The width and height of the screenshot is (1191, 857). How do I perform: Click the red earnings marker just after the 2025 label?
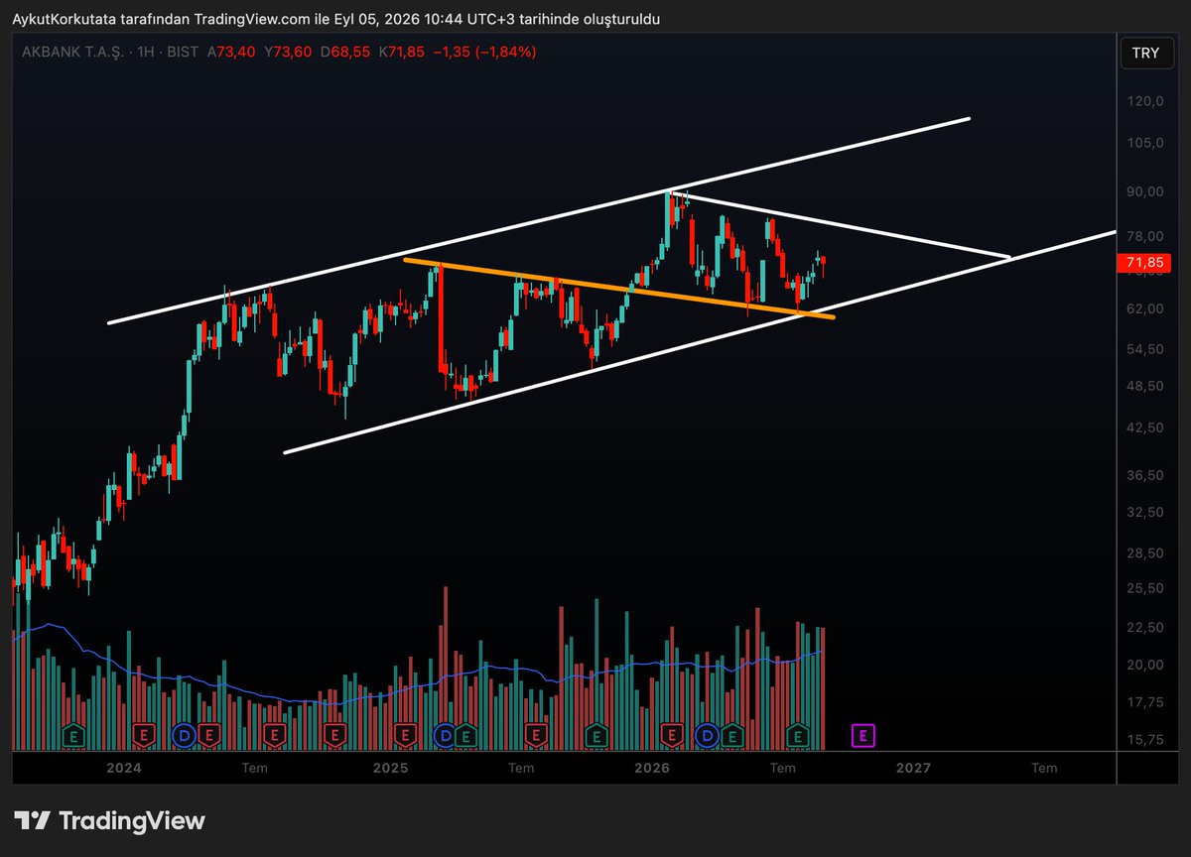point(405,735)
